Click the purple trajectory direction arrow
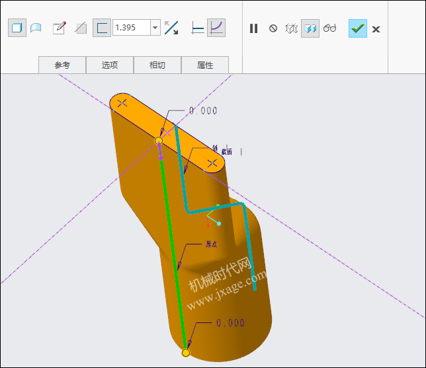 pyautogui.click(x=160, y=152)
